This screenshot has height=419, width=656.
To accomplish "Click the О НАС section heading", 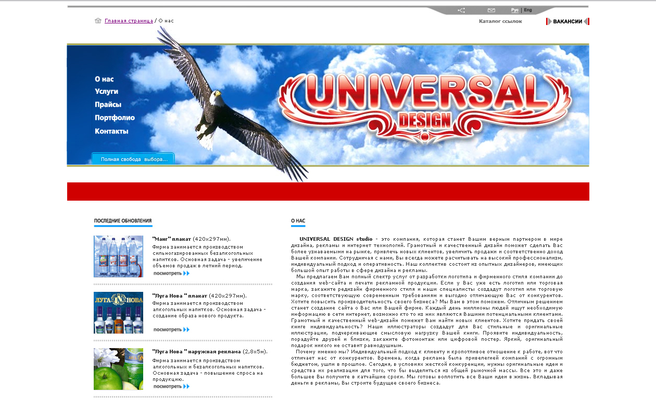I will point(298,221).
